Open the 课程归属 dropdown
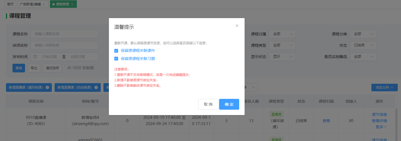 (282, 34)
